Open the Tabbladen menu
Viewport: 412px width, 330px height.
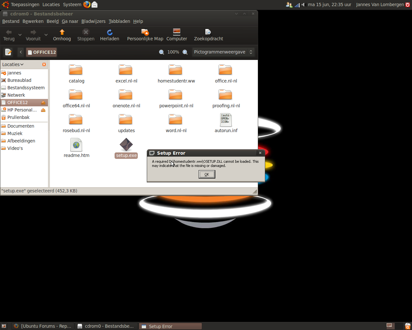(x=119, y=21)
